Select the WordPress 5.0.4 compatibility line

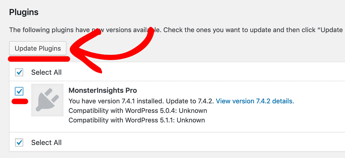(138, 110)
